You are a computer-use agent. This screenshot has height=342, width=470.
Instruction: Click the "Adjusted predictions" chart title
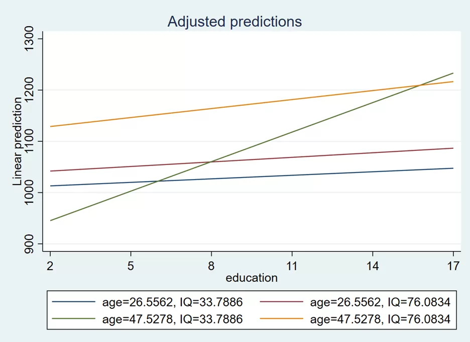234,22
